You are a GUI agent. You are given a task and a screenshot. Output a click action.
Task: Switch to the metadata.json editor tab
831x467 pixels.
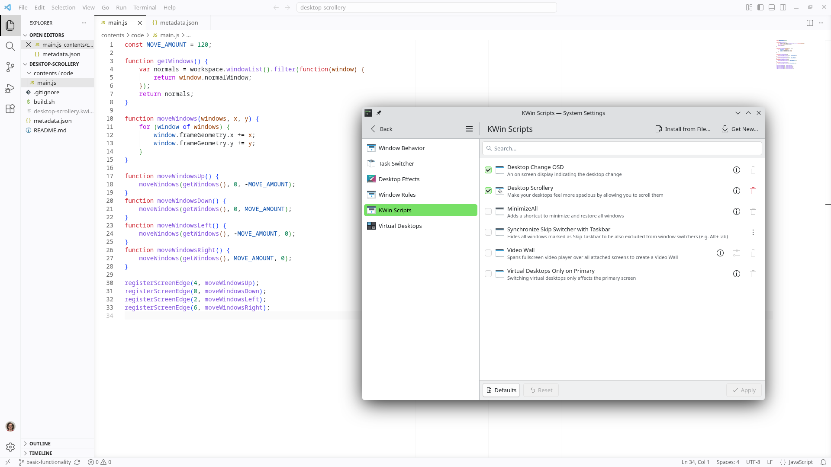coord(178,22)
